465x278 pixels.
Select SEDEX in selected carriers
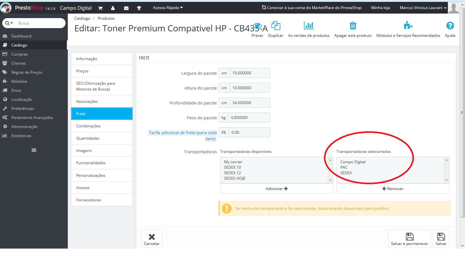coord(346,173)
